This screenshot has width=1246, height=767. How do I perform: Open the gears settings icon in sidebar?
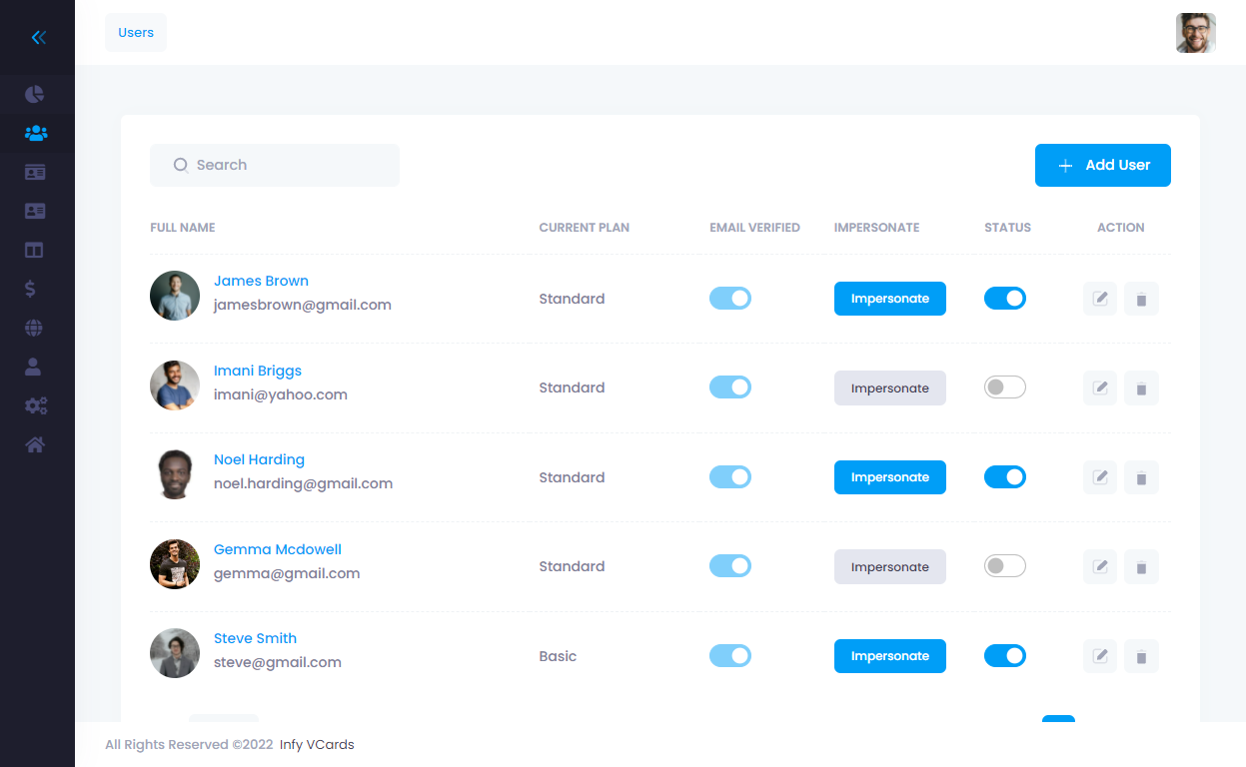click(x=35, y=406)
